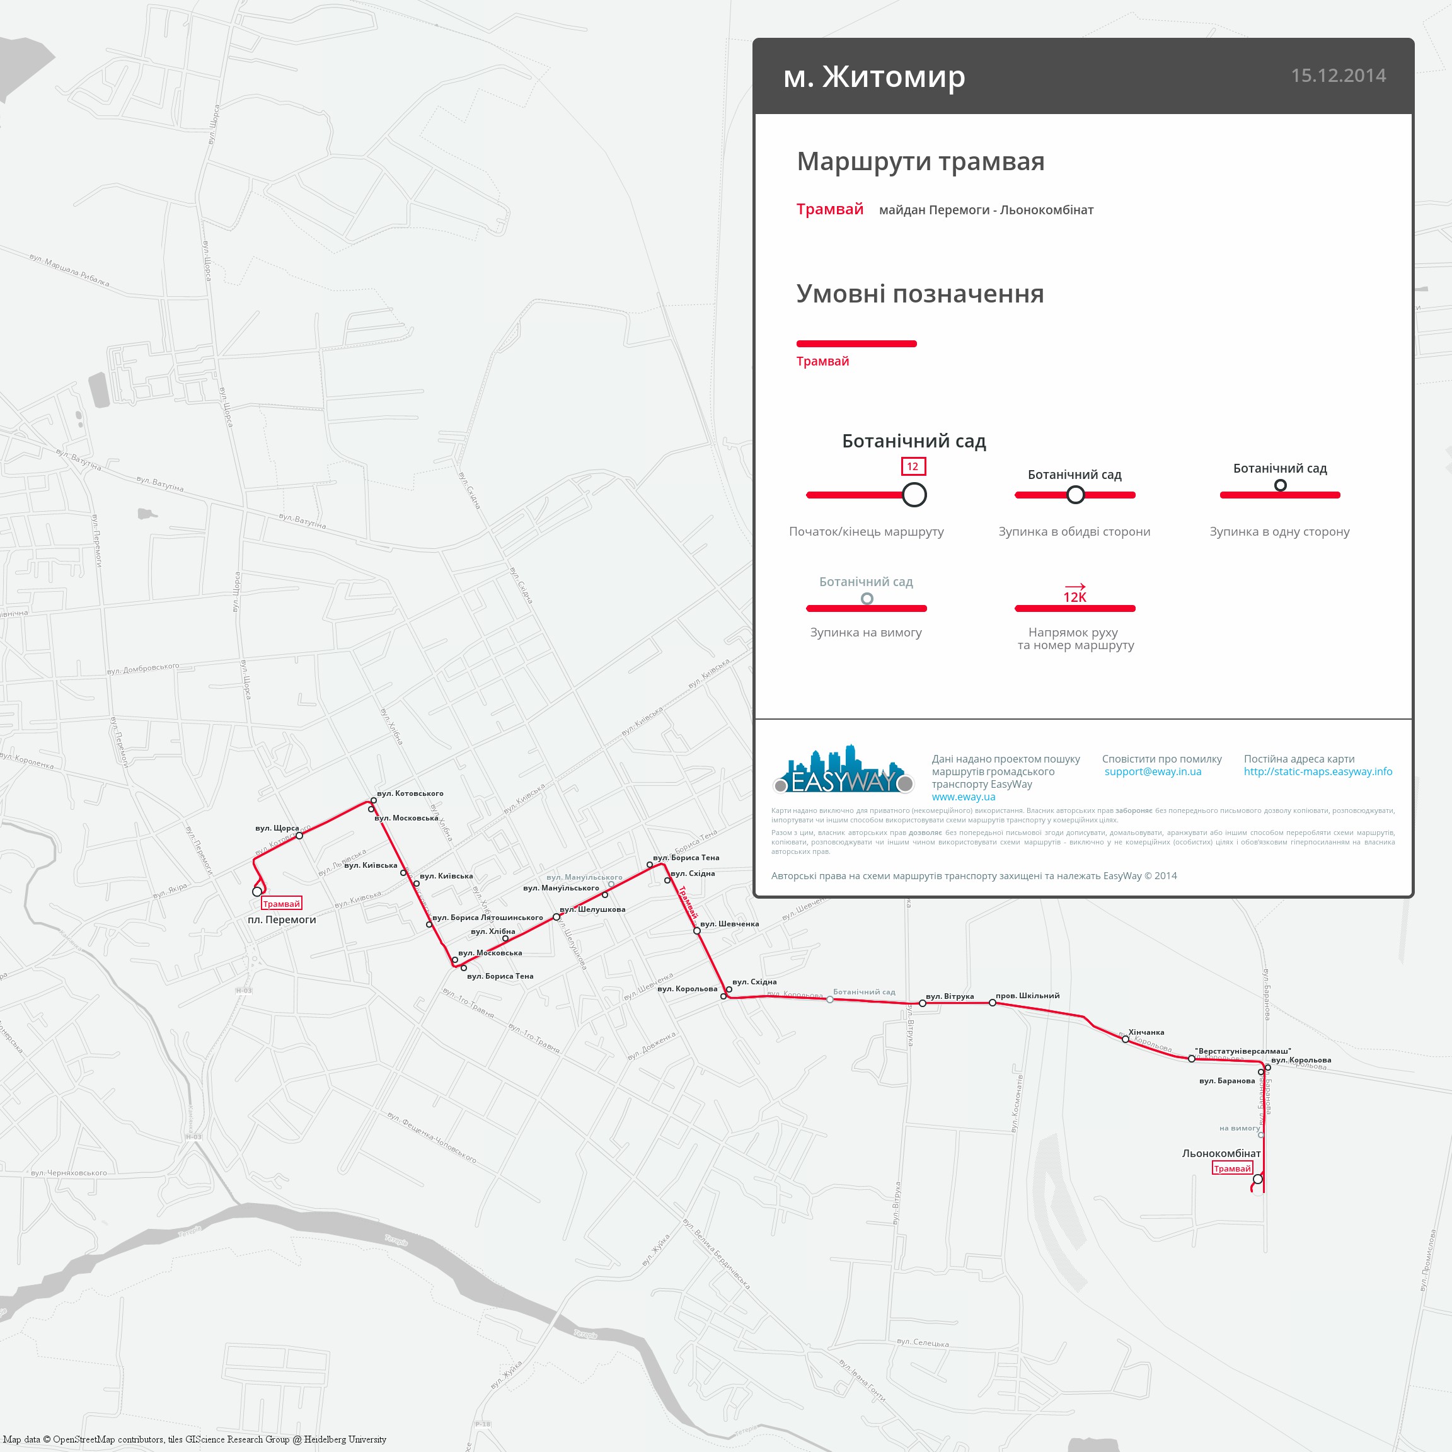Click the red Трамвай route name heading
The height and width of the screenshot is (1452, 1452).
[830, 209]
